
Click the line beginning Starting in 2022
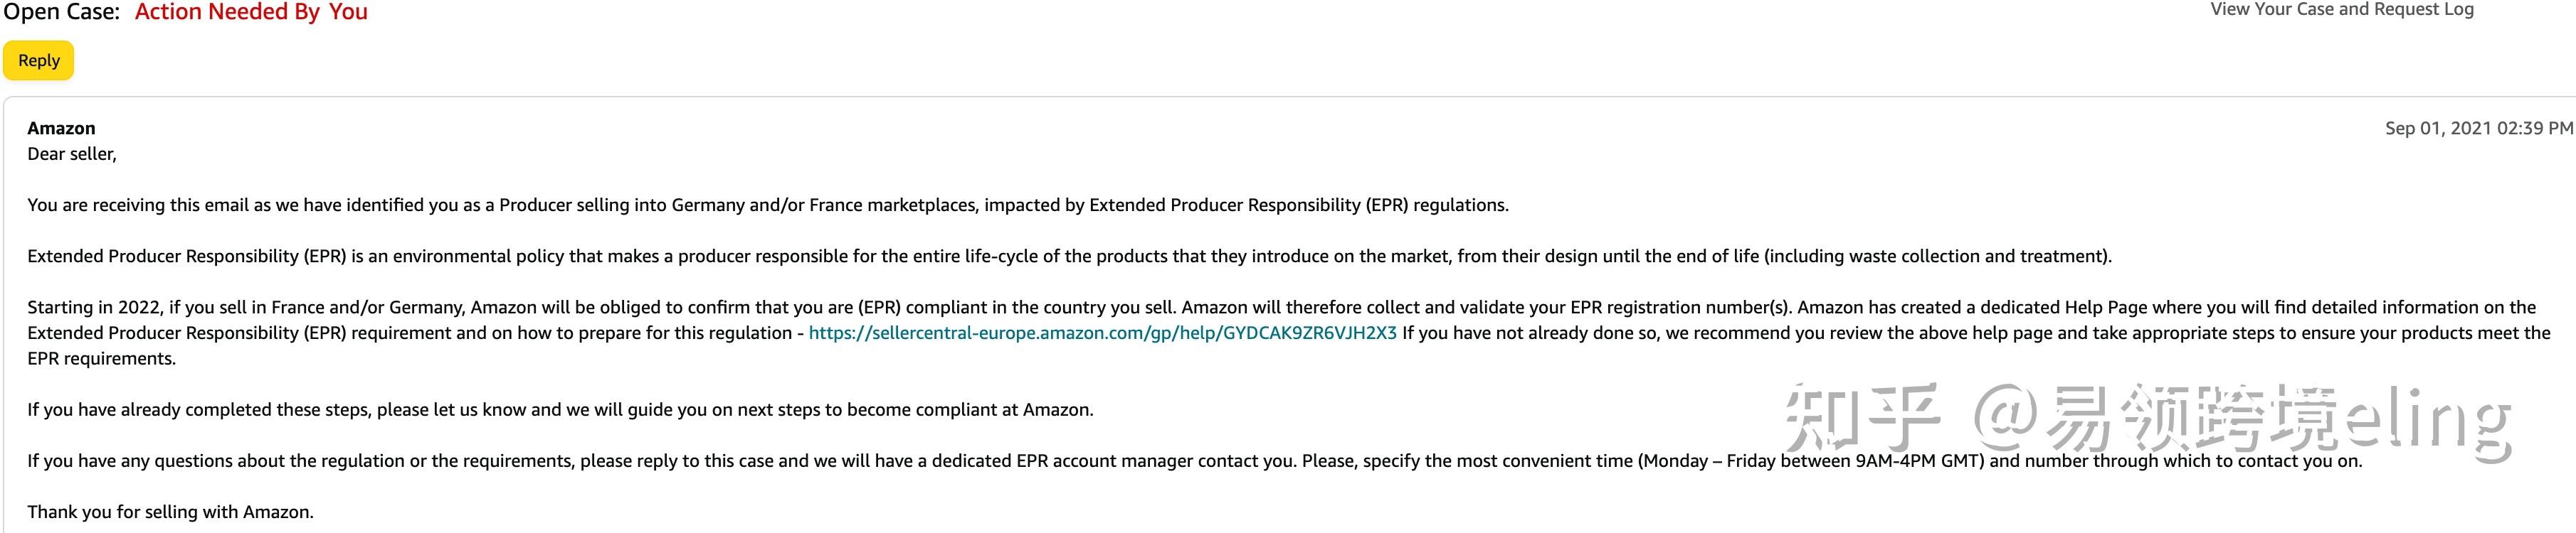1282,306
